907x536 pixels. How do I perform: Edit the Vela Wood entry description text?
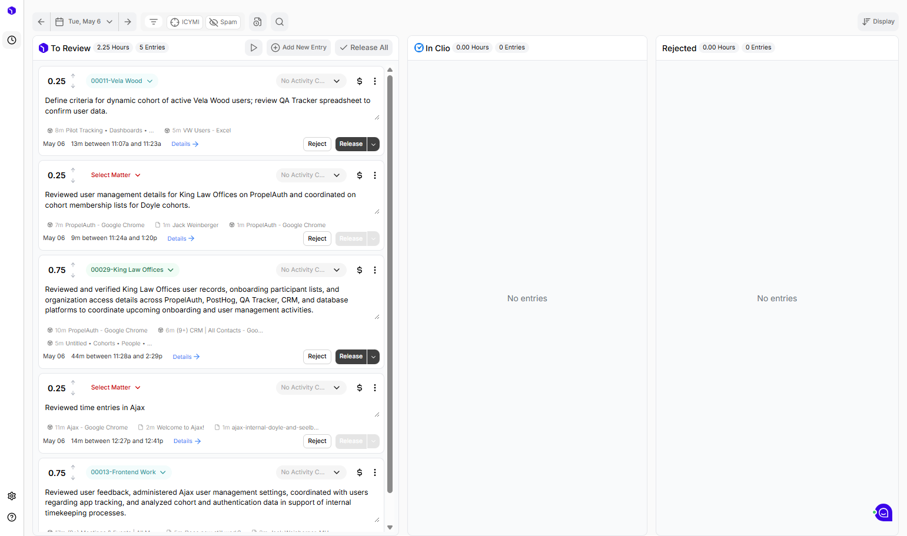click(x=212, y=106)
